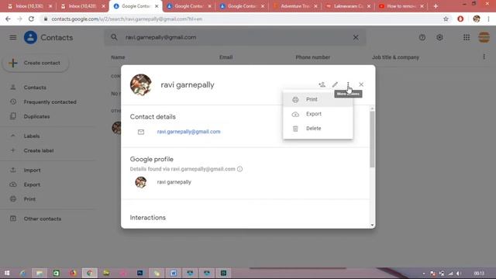Click the volume icon in system tray
The width and height of the screenshot is (496, 279).
(459, 274)
